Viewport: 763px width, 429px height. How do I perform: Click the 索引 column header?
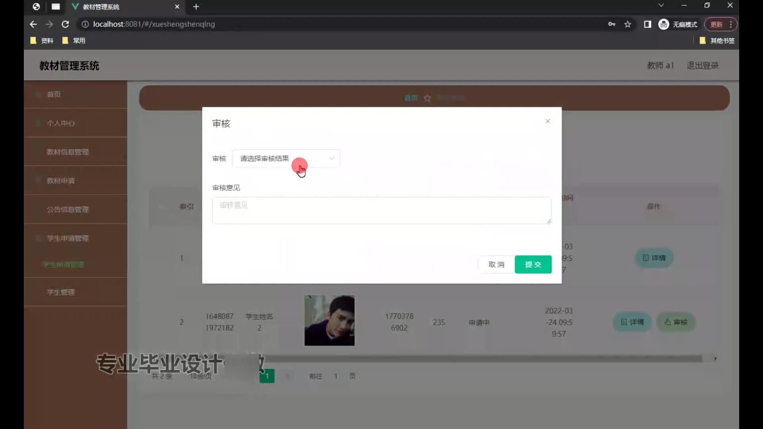tap(186, 207)
